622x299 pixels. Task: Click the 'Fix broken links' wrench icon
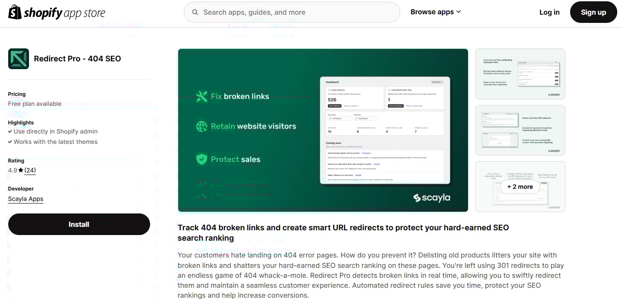click(x=202, y=96)
